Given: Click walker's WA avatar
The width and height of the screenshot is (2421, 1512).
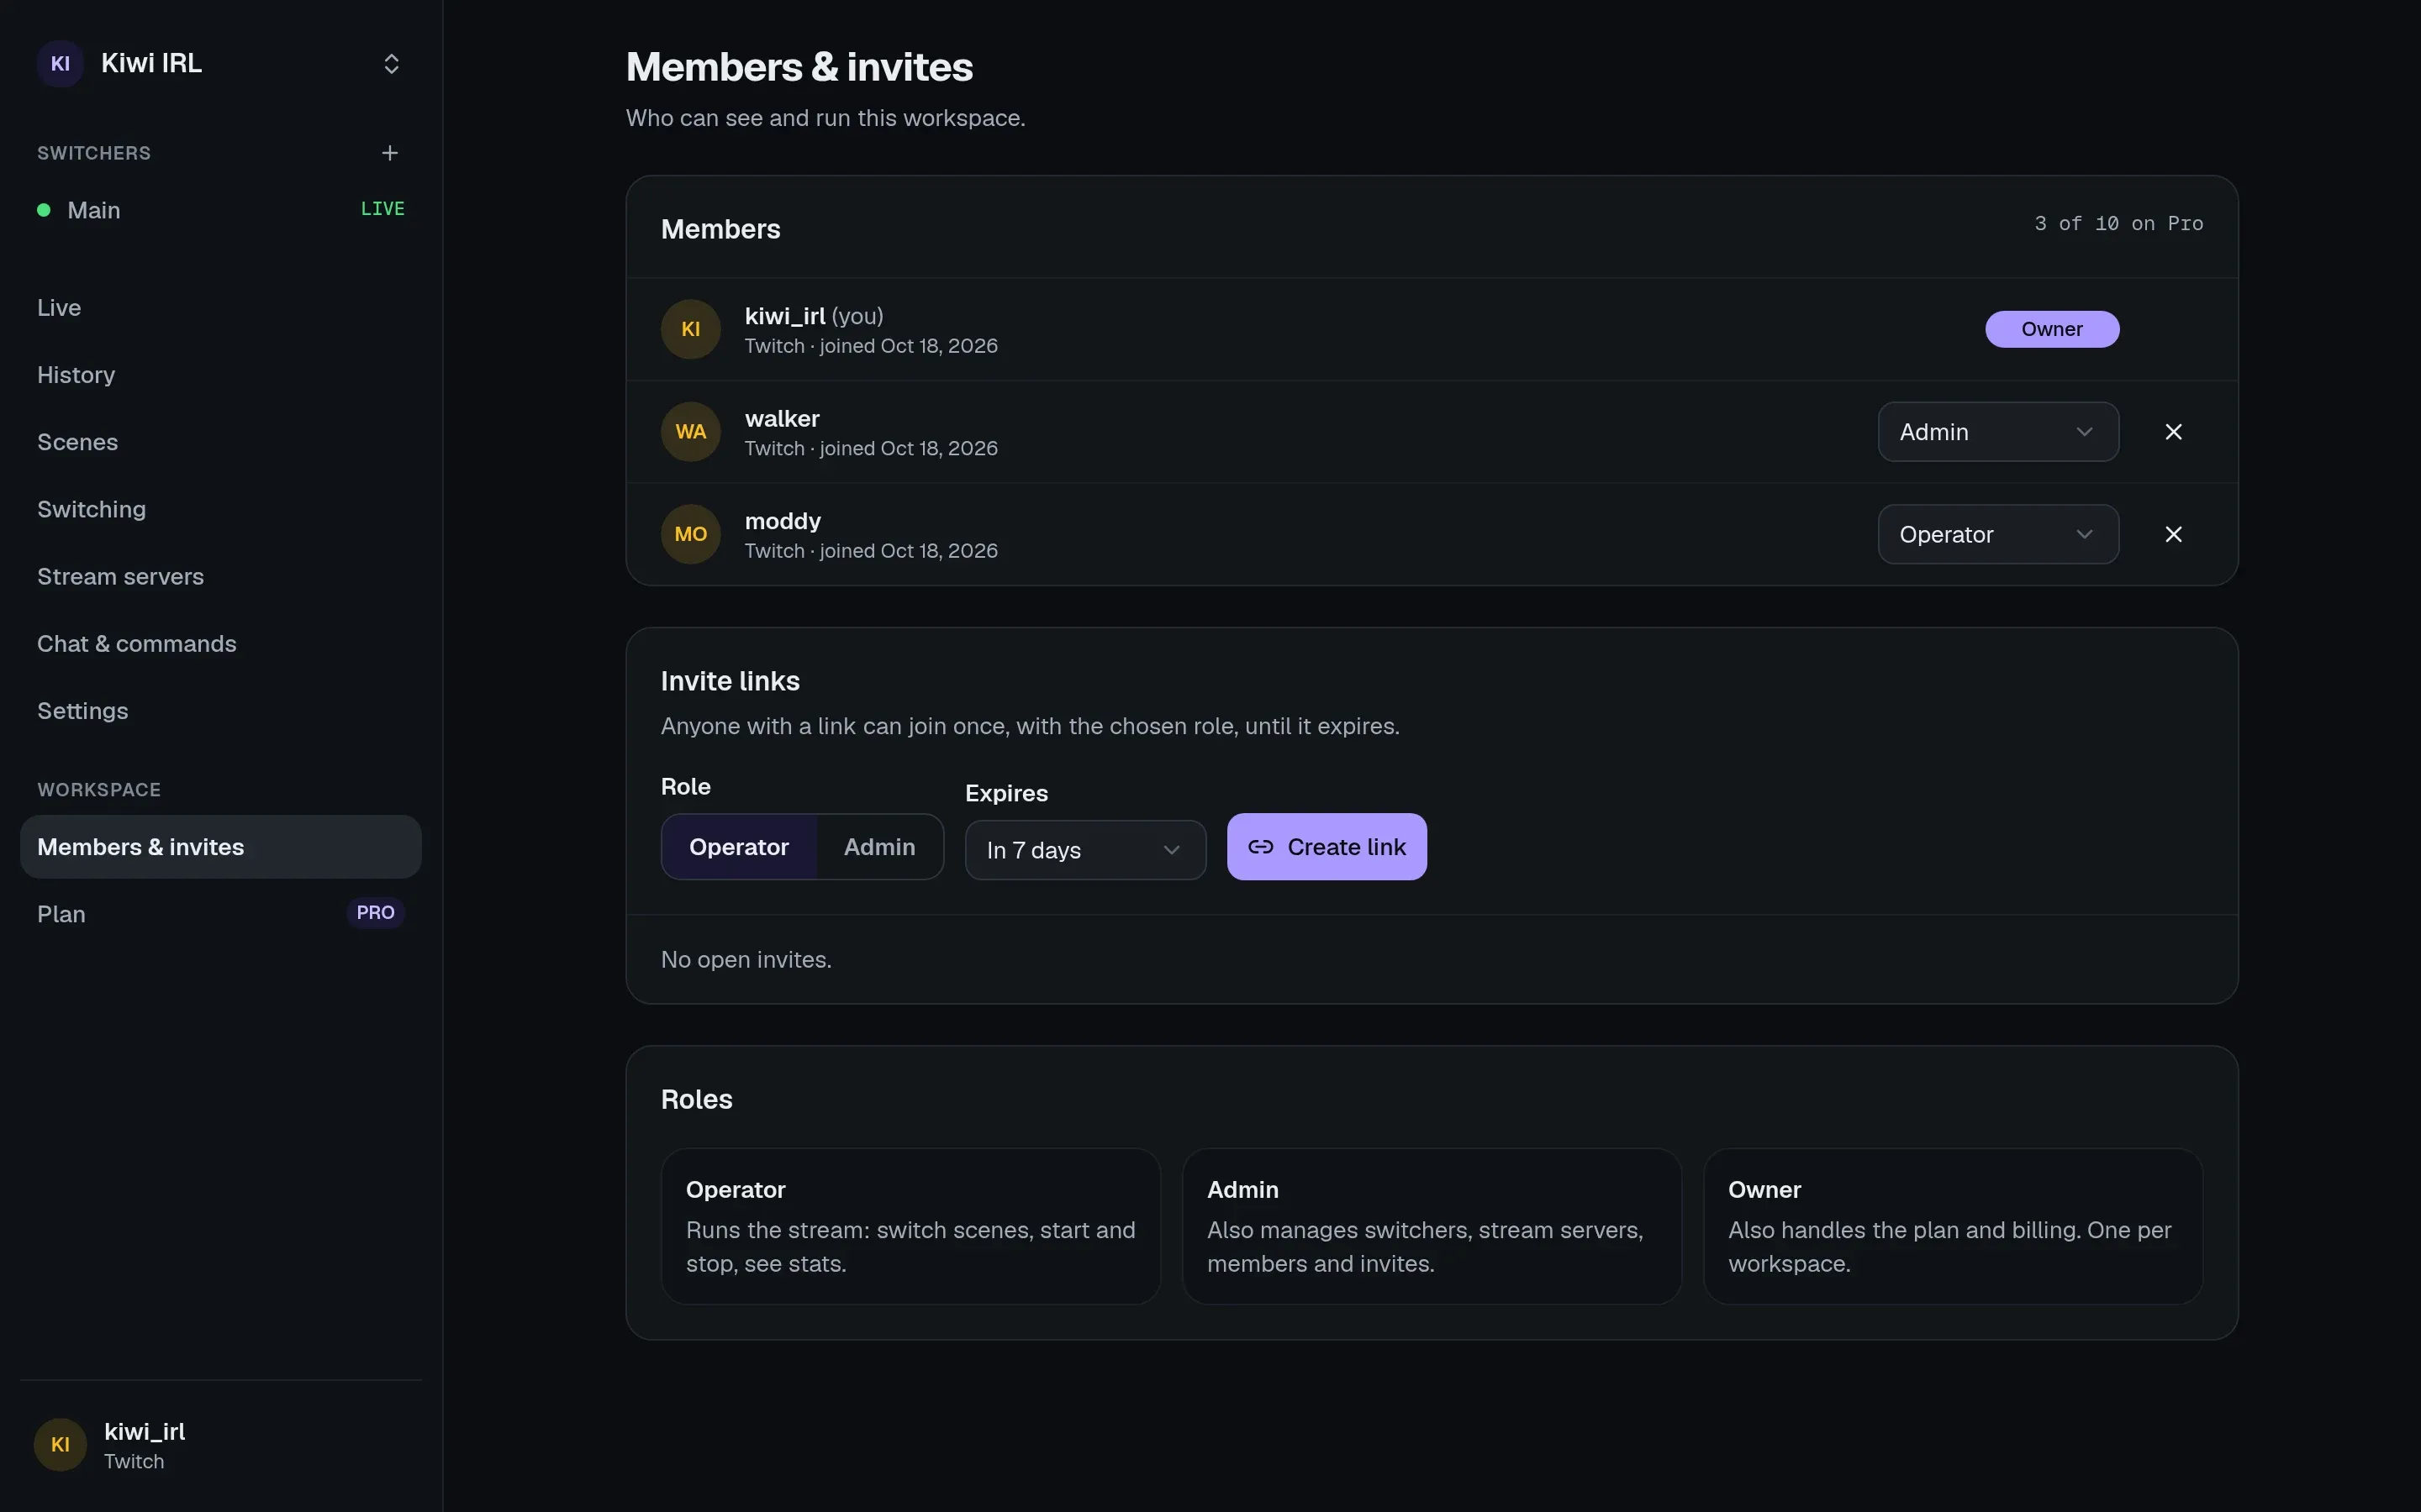Looking at the screenshot, I should click(690, 432).
